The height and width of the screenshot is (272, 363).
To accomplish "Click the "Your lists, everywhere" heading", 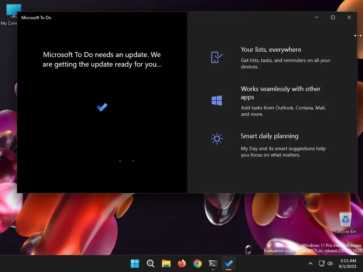I will click(271, 50).
